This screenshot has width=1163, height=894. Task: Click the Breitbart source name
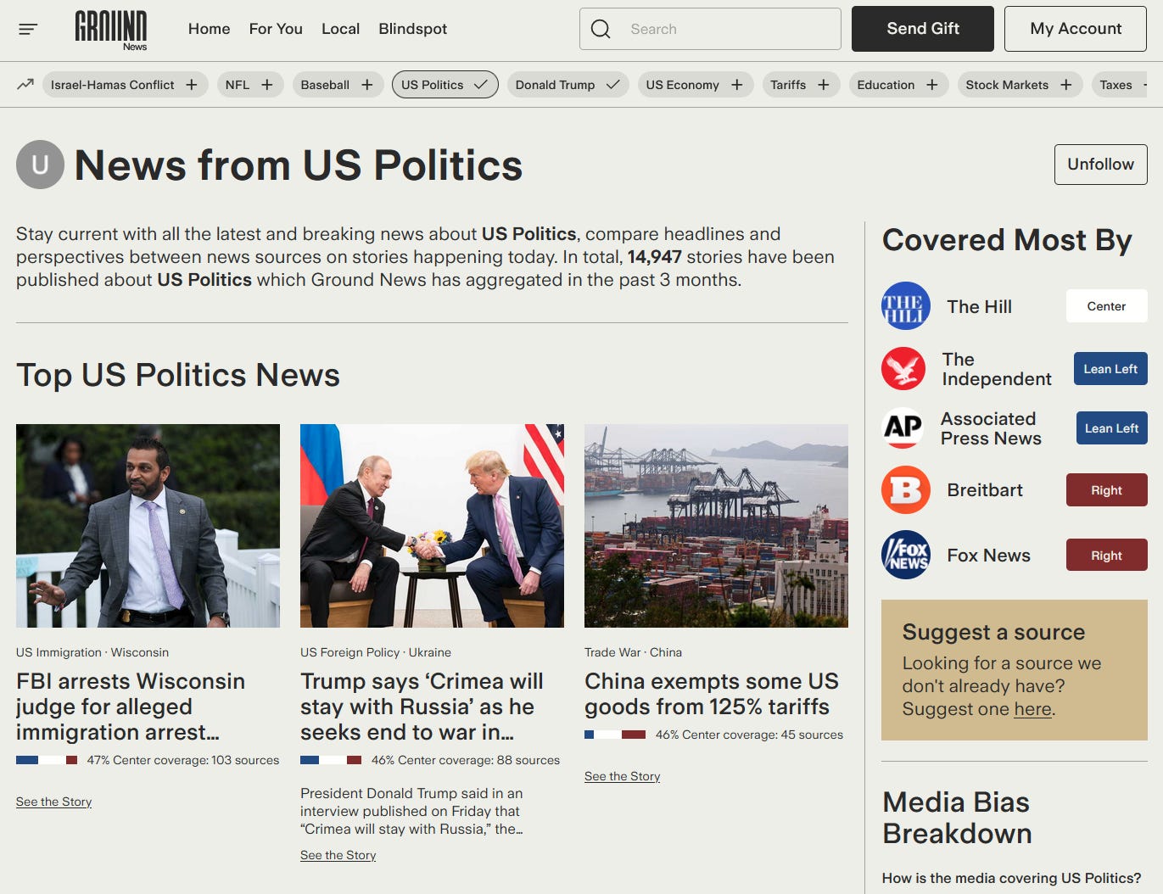pos(985,490)
